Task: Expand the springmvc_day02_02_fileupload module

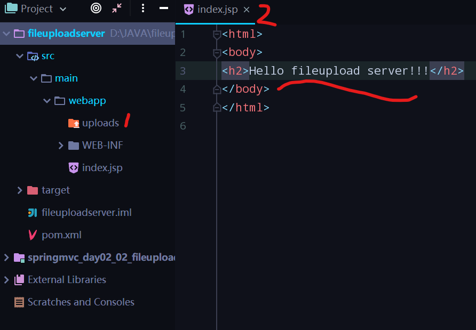Action: 6,257
